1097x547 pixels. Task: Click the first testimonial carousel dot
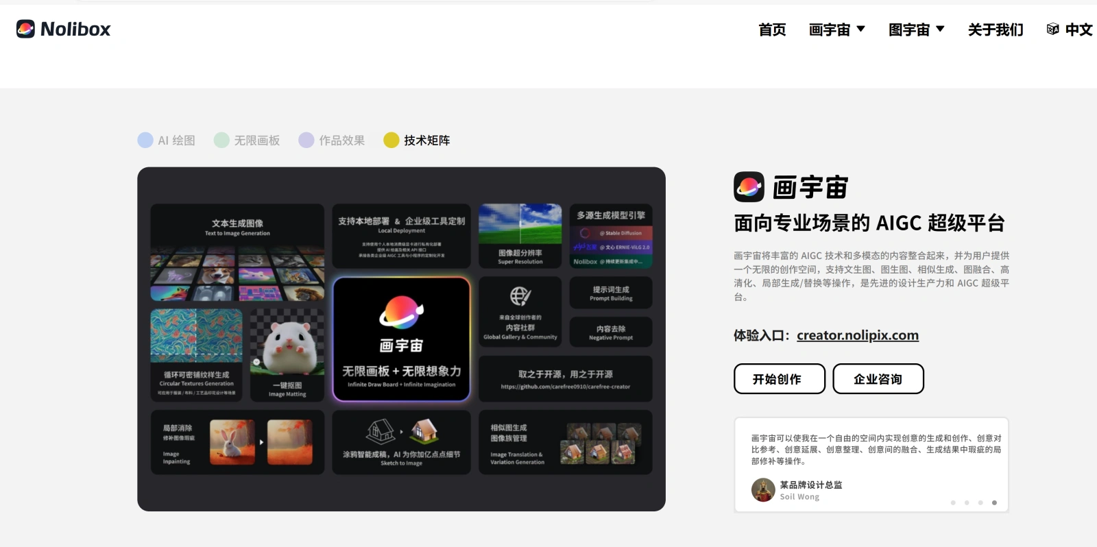[953, 502]
